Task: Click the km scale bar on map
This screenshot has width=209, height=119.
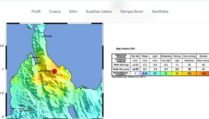Action: 21,109
